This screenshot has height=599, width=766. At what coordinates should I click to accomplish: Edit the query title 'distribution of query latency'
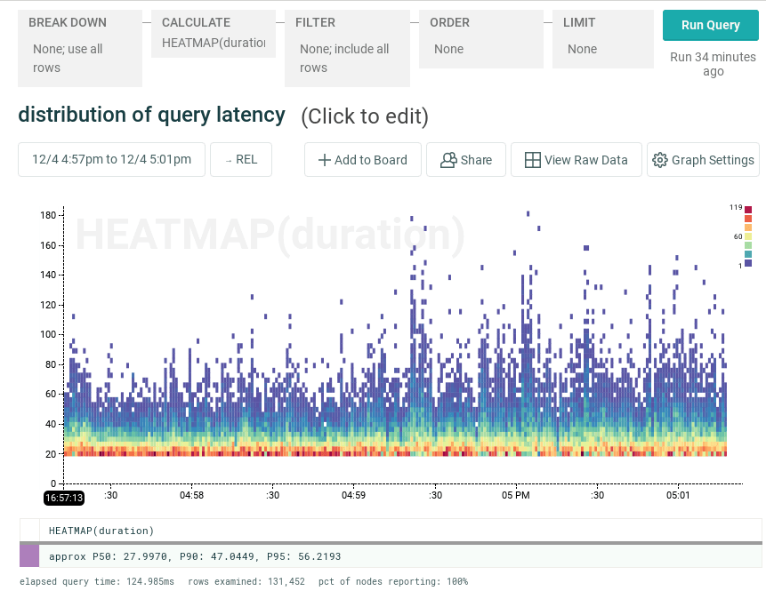coord(151,116)
